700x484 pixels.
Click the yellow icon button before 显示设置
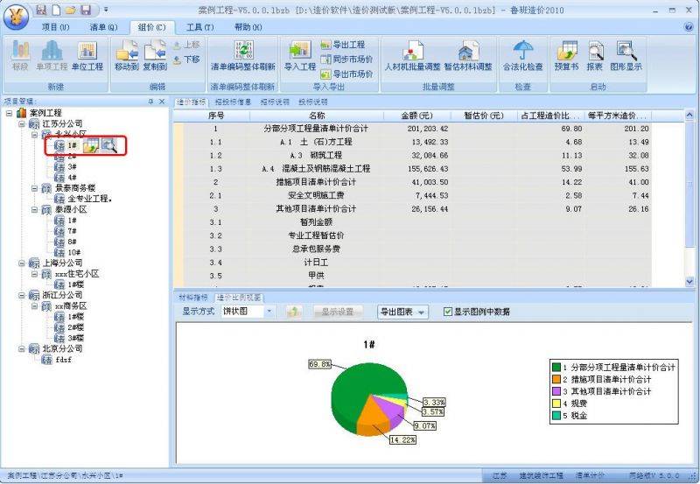pos(293,312)
